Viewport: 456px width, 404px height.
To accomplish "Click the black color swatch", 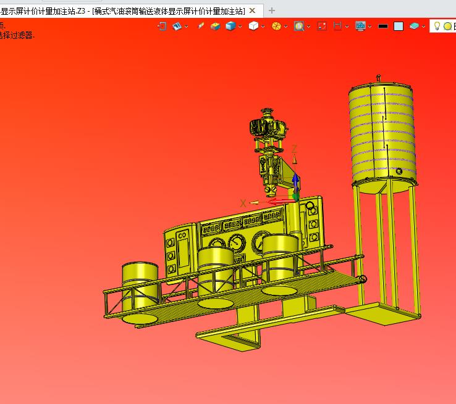I will [382, 27].
